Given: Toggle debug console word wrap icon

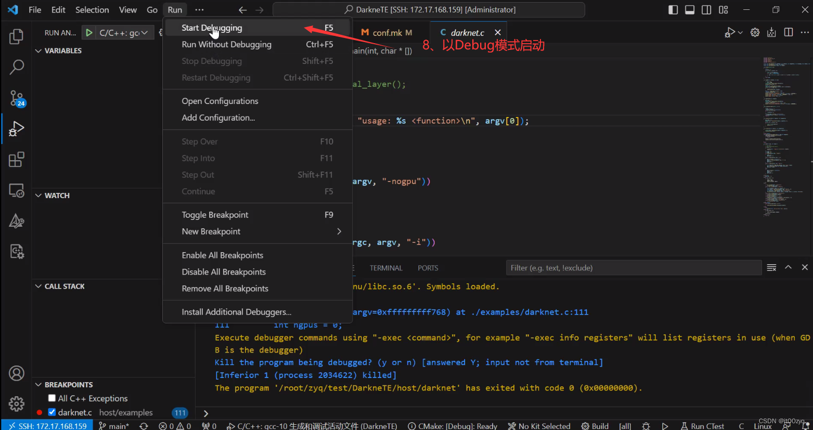Looking at the screenshot, I should (771, 267).
